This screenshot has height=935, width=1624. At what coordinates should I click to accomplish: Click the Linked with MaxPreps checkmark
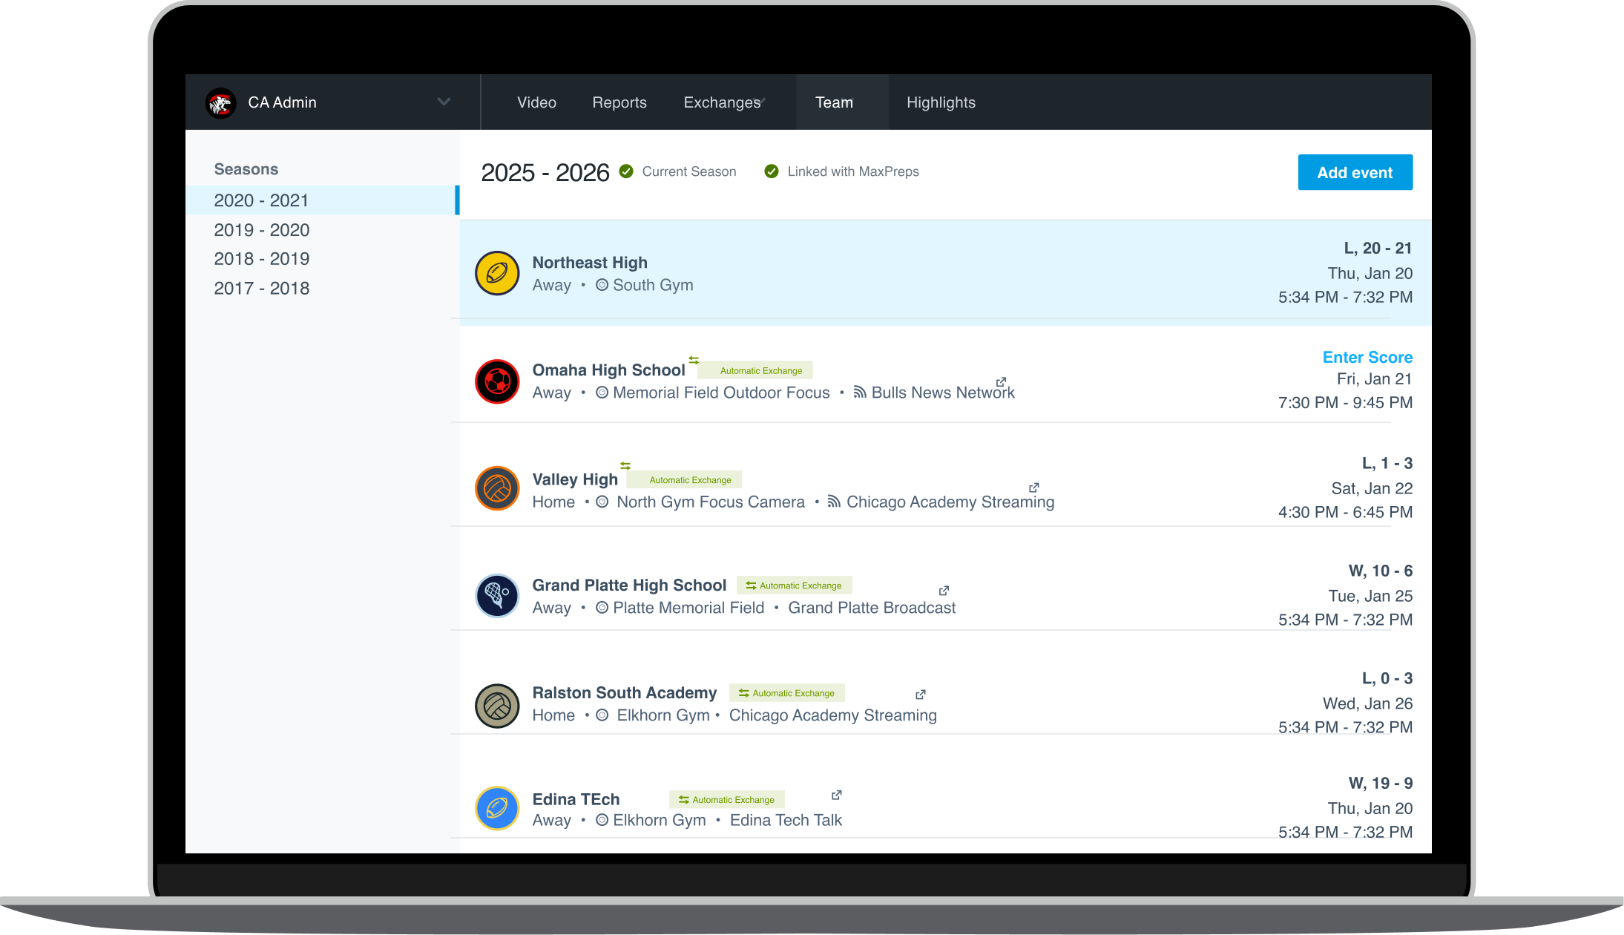tap(772, 171)
